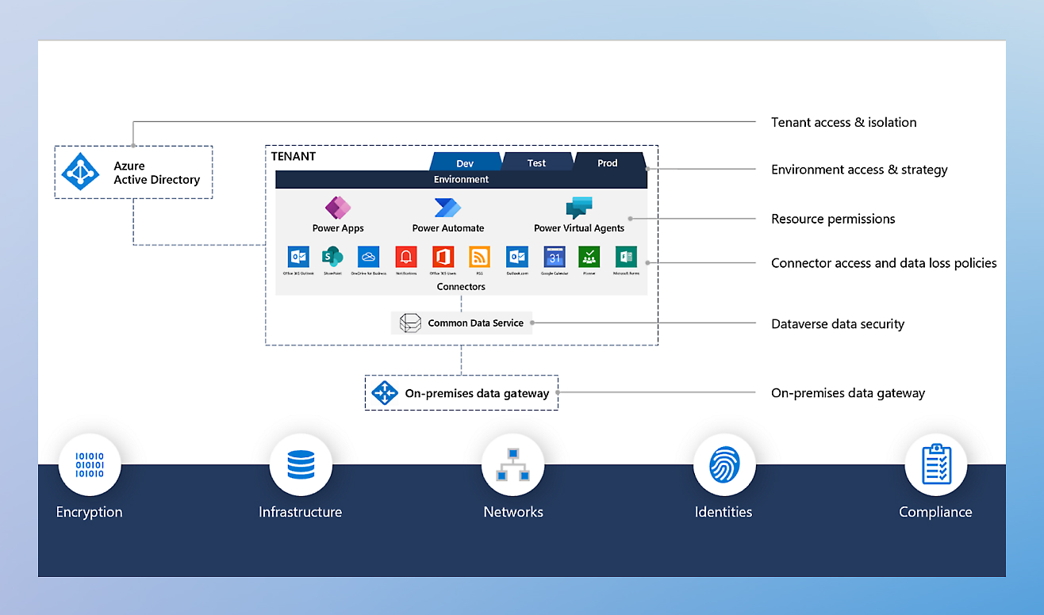Click the Power Apps logo icon
This screenshot has width=1044, height=615.
point(338,208)
